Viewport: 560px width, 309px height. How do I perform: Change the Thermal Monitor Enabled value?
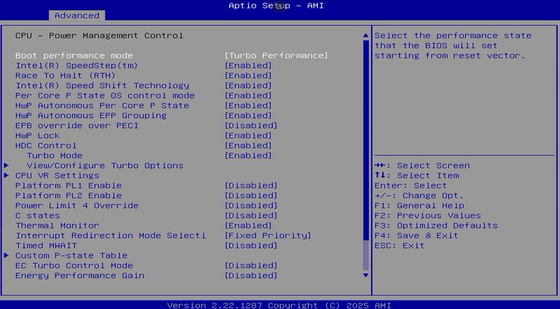click(248, 225)
